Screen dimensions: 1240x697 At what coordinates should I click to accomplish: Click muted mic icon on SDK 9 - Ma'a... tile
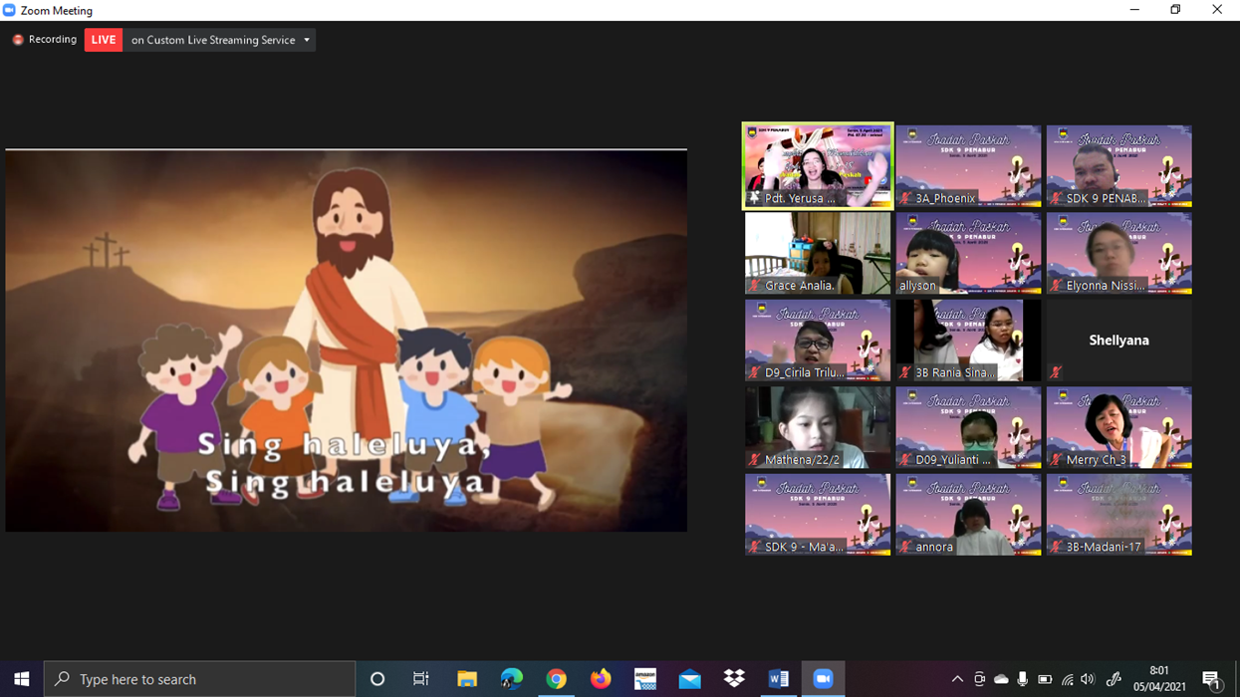[755, 547]
